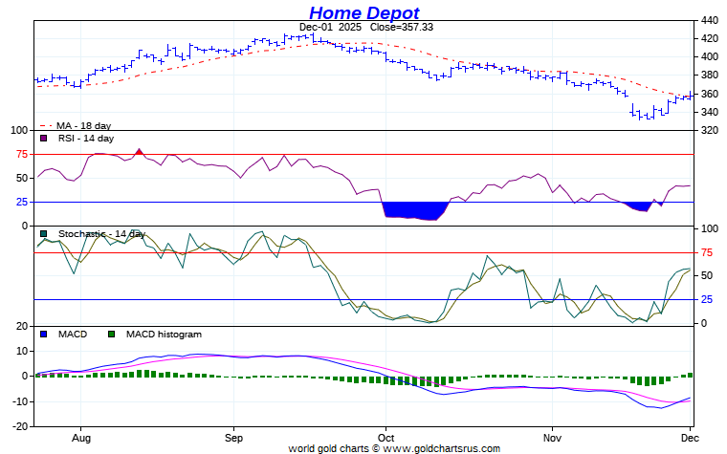Click the green MACD histogram legend swatch

111,334
